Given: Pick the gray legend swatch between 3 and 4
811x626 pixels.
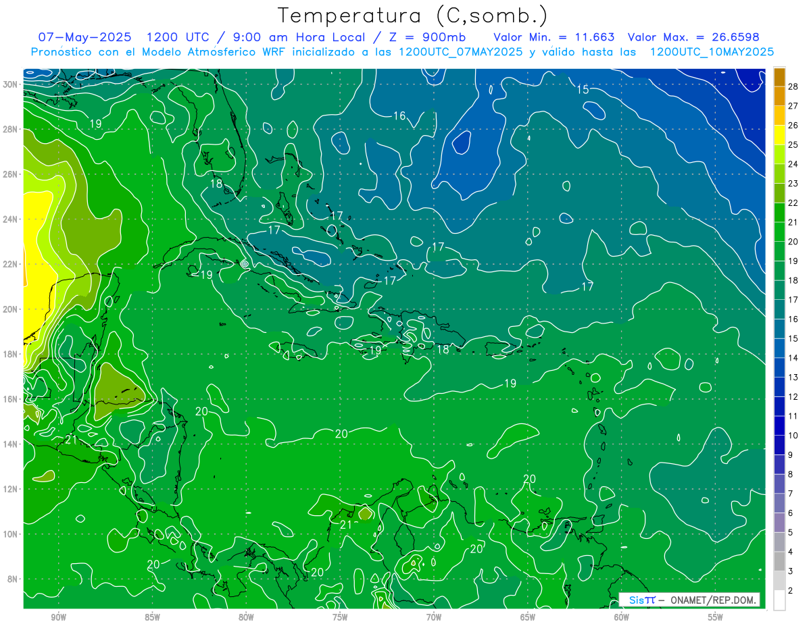Looking at the screenshot, I should (779, 562).
